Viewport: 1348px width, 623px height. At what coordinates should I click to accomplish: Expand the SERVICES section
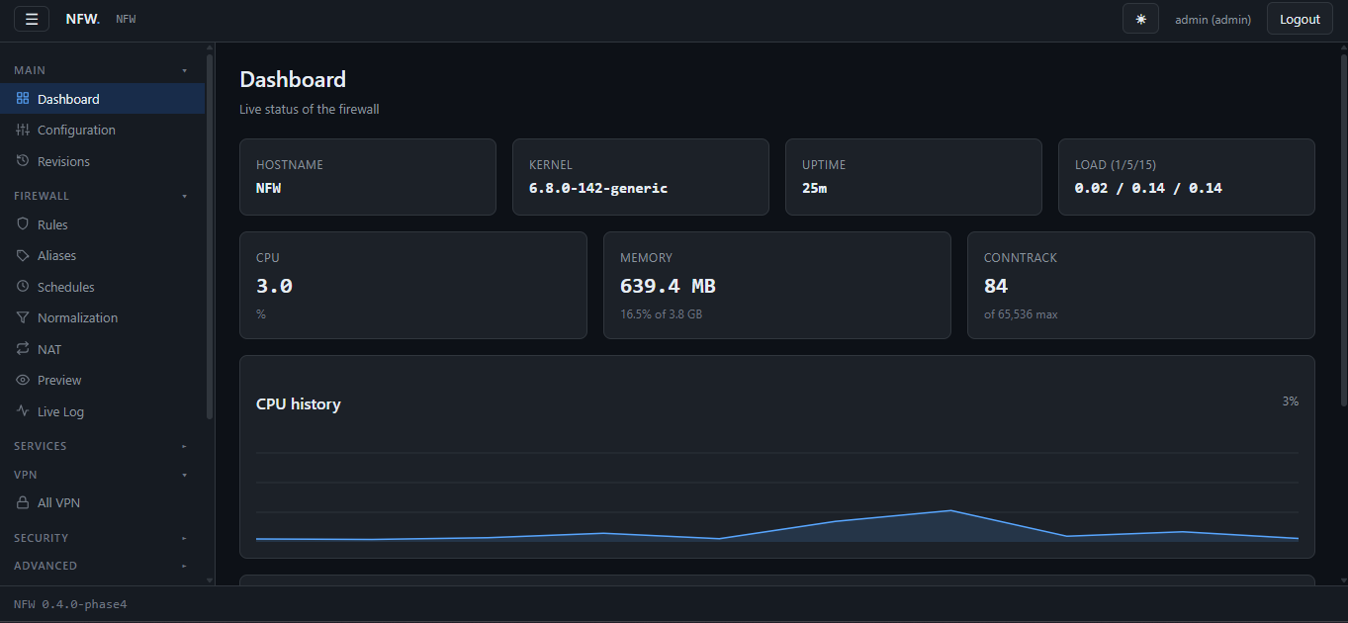(x=101, y=446)
